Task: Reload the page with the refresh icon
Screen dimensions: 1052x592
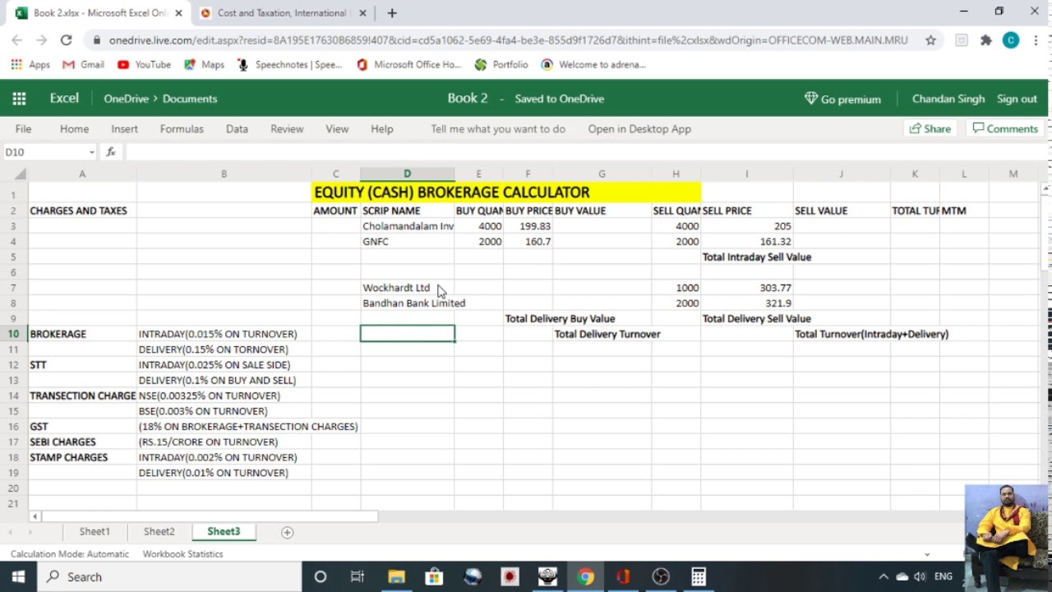Action: (x=66, y=39)
